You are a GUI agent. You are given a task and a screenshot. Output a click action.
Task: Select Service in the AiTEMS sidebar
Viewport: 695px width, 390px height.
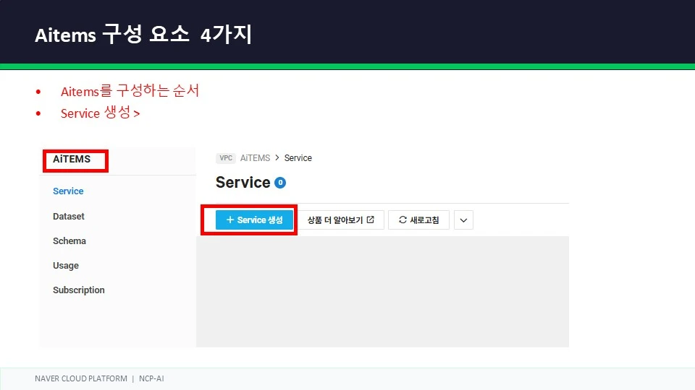click(x=68, y=191)
